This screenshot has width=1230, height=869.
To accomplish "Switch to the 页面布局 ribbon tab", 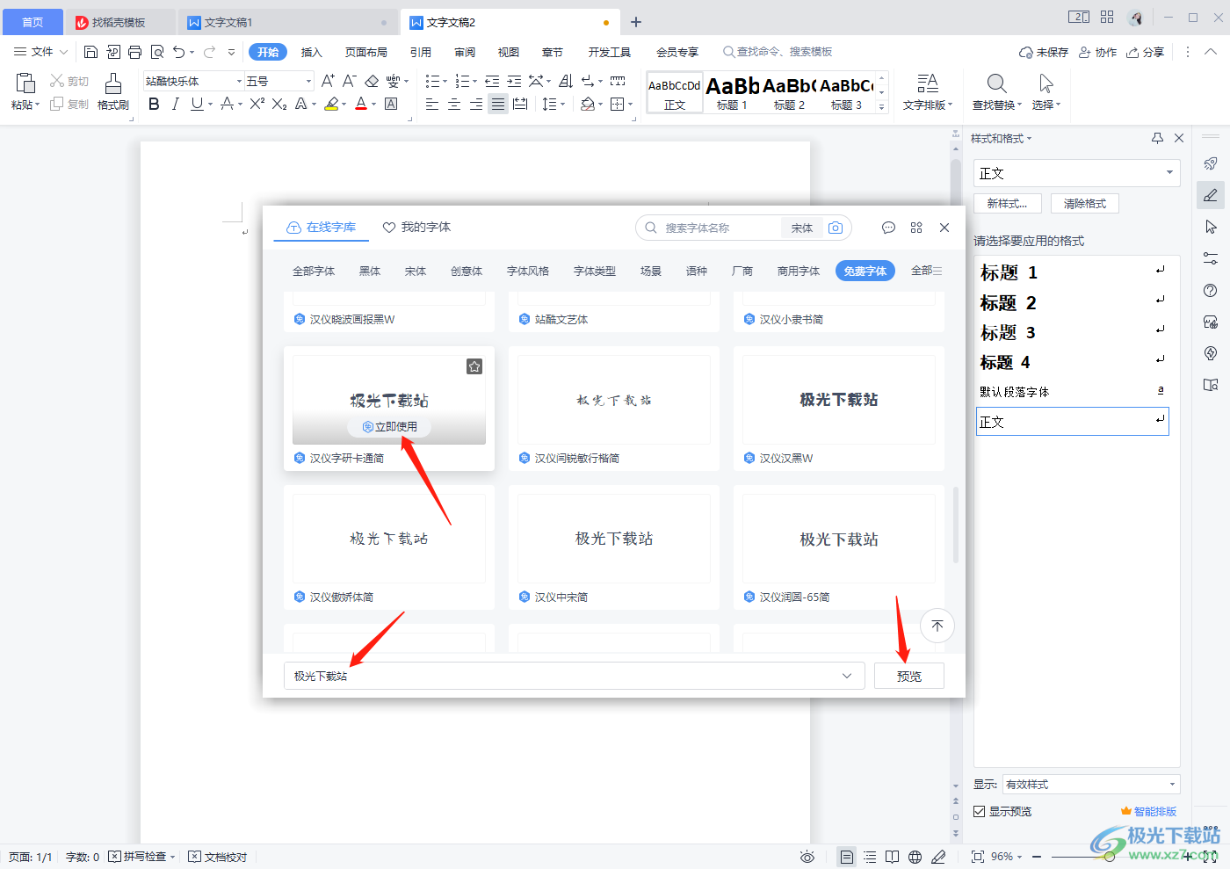I will [x=366, y=52].
